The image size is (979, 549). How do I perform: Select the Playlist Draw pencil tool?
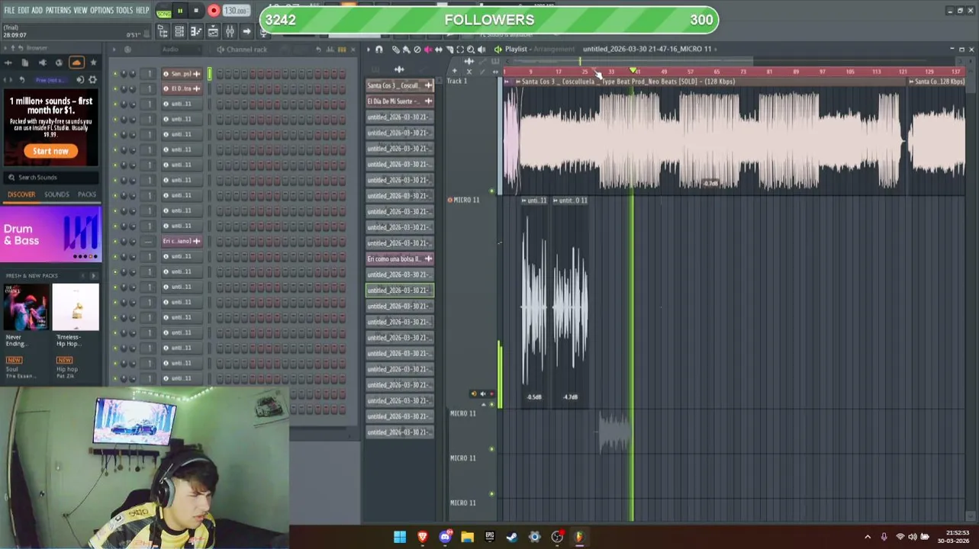[395, 50]
